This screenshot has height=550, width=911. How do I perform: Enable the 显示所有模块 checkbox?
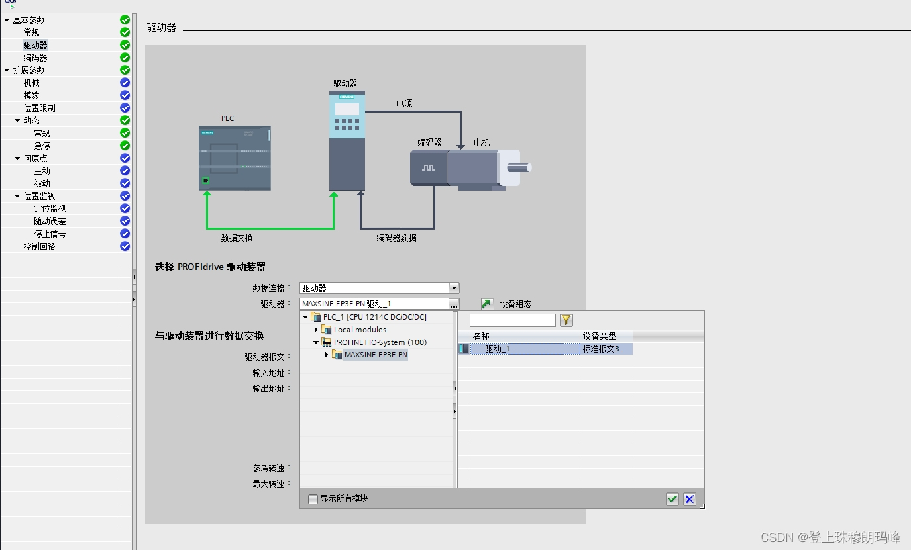pyautogui.click(x=313, y=499)
